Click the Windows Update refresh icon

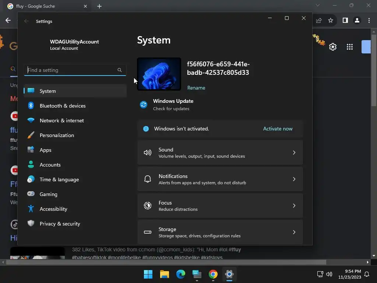tap(144, 105)
